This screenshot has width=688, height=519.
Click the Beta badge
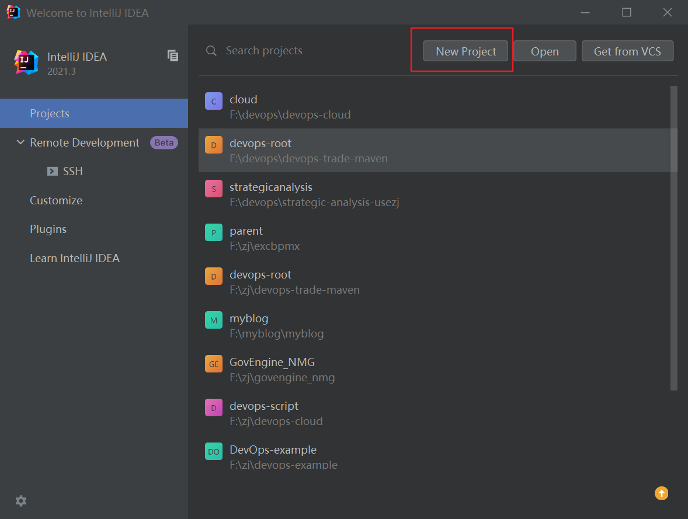click(164, 142)
